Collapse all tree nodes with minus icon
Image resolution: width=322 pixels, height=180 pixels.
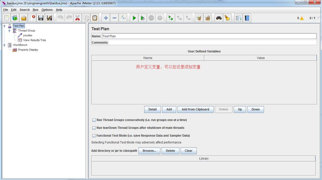click(114, 18)
